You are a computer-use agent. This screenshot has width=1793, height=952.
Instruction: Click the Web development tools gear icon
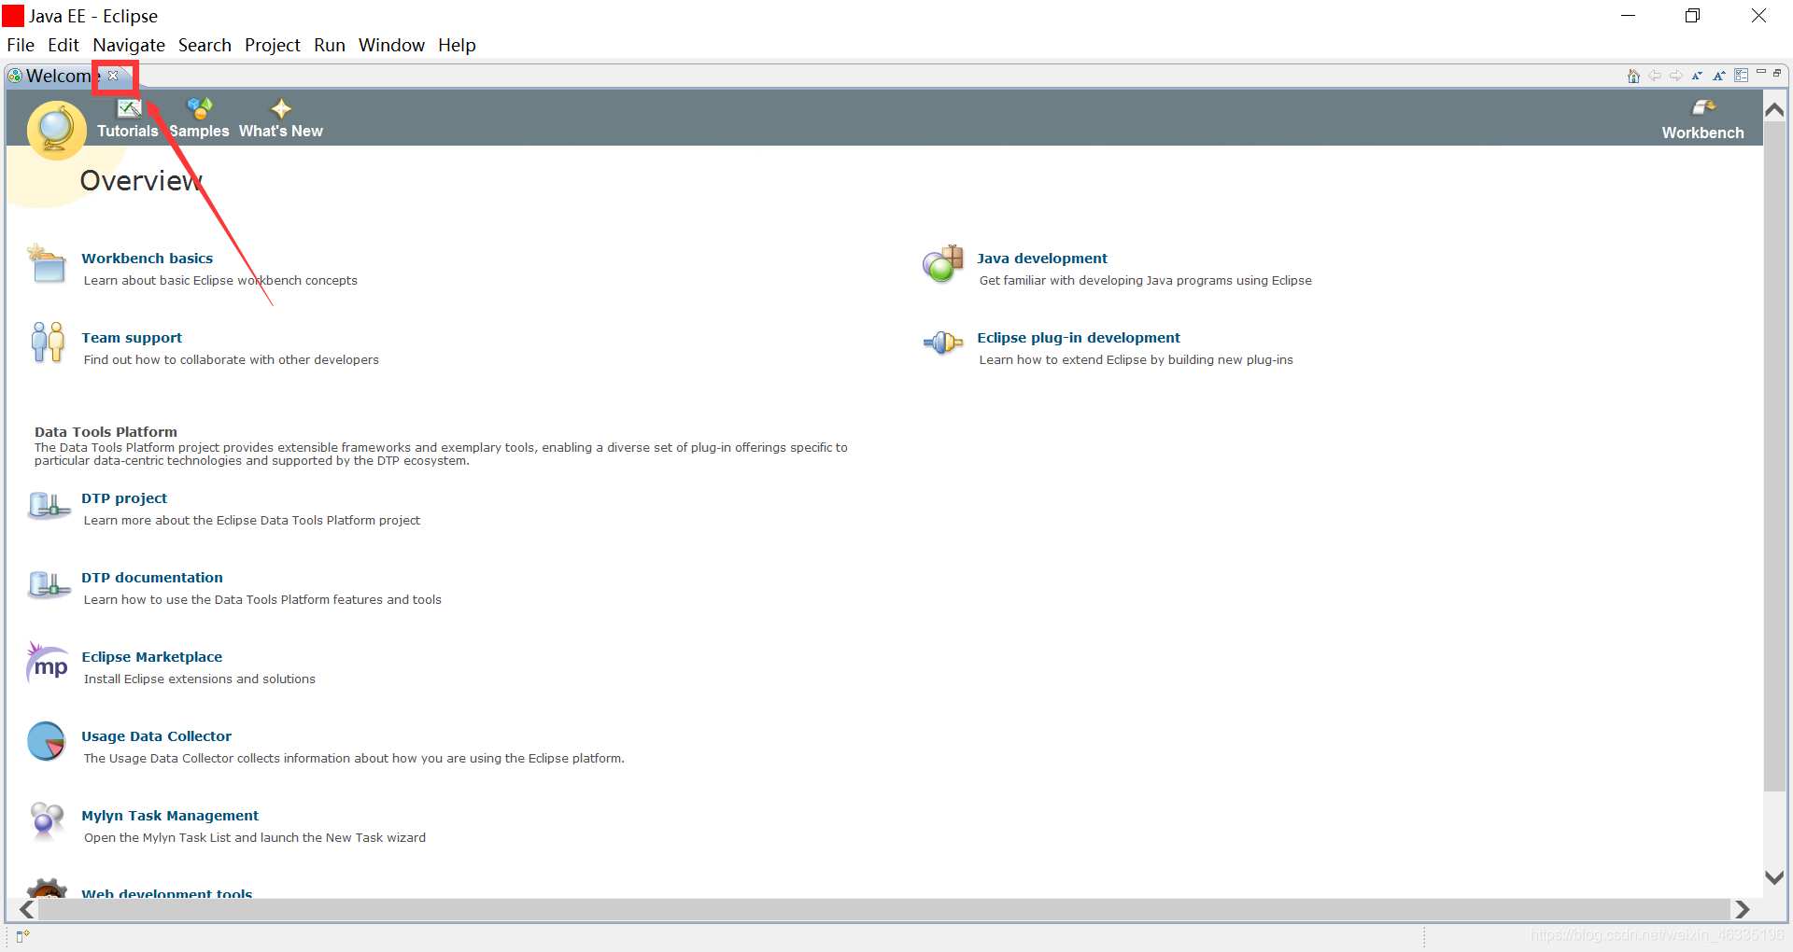(47, 889)
